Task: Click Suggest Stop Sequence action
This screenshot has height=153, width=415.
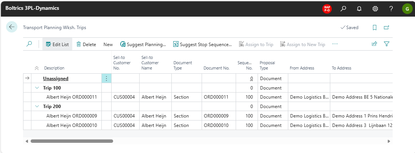Action: 202,44
